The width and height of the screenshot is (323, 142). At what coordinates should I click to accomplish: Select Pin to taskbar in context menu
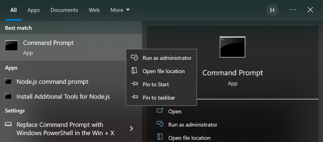161,98
